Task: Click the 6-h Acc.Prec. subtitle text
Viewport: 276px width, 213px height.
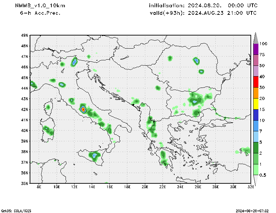Action: click(40, 13)
